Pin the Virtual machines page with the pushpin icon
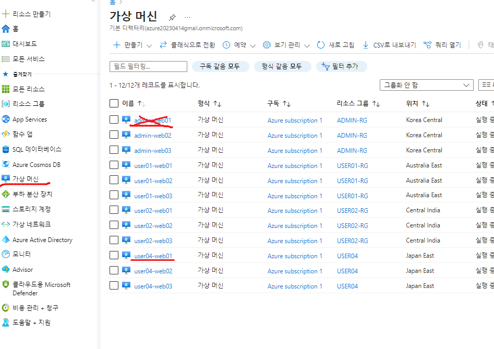Image resolution: width=494 pixels, height=349 pixels. tap(172, 17)
